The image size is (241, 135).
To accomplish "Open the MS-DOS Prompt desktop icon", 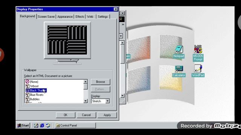I will coord(198,53).
